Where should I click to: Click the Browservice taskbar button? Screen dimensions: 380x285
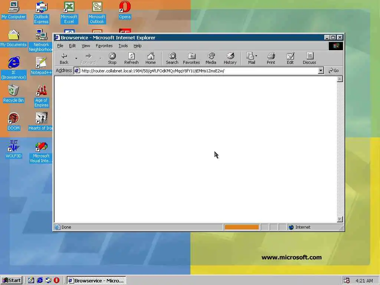[x=96, y=281]
